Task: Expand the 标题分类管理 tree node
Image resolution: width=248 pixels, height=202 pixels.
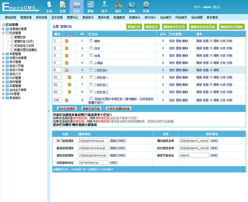Action: 3,58
